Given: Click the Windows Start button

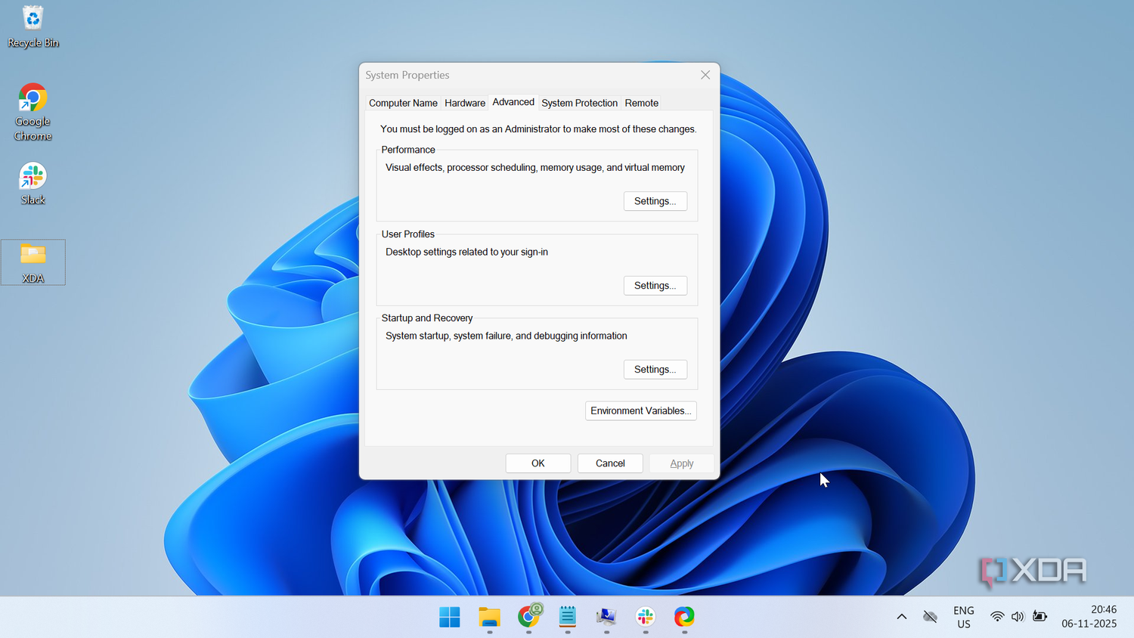Looking at the screenshot, I should pos(450,618).
